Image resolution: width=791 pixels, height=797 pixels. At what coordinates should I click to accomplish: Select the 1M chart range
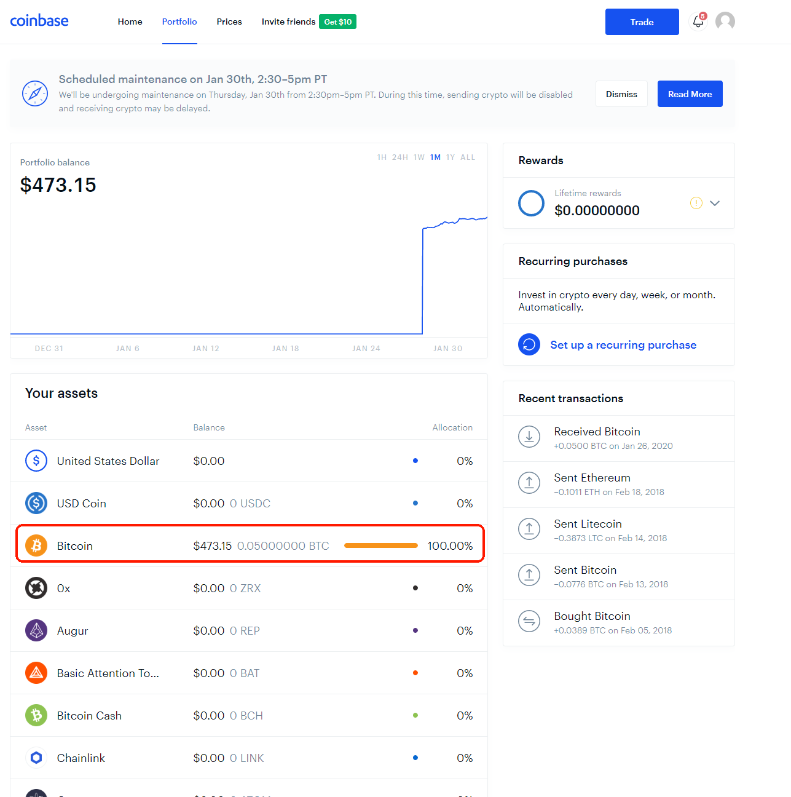(x=436, y=157)
